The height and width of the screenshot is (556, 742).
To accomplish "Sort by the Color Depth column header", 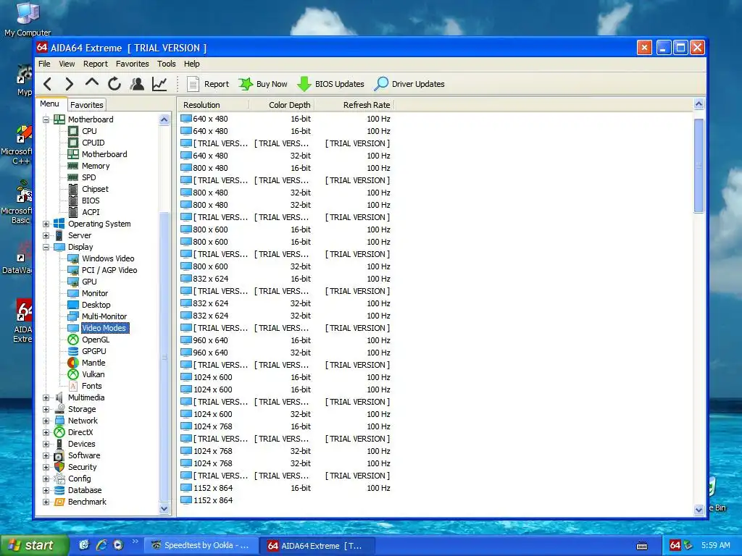I will (282, 105).
